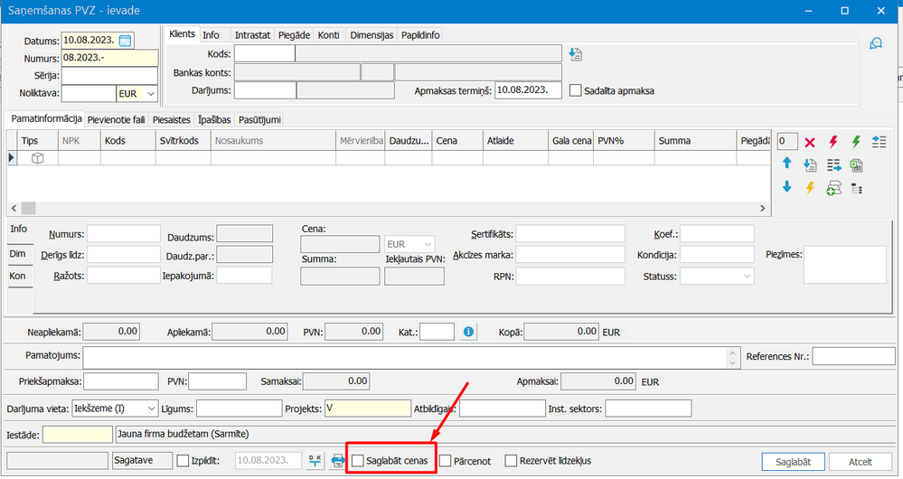Switch to the Intrastat tab
Viewport: 903px width, 479px height.
[252, 35]
